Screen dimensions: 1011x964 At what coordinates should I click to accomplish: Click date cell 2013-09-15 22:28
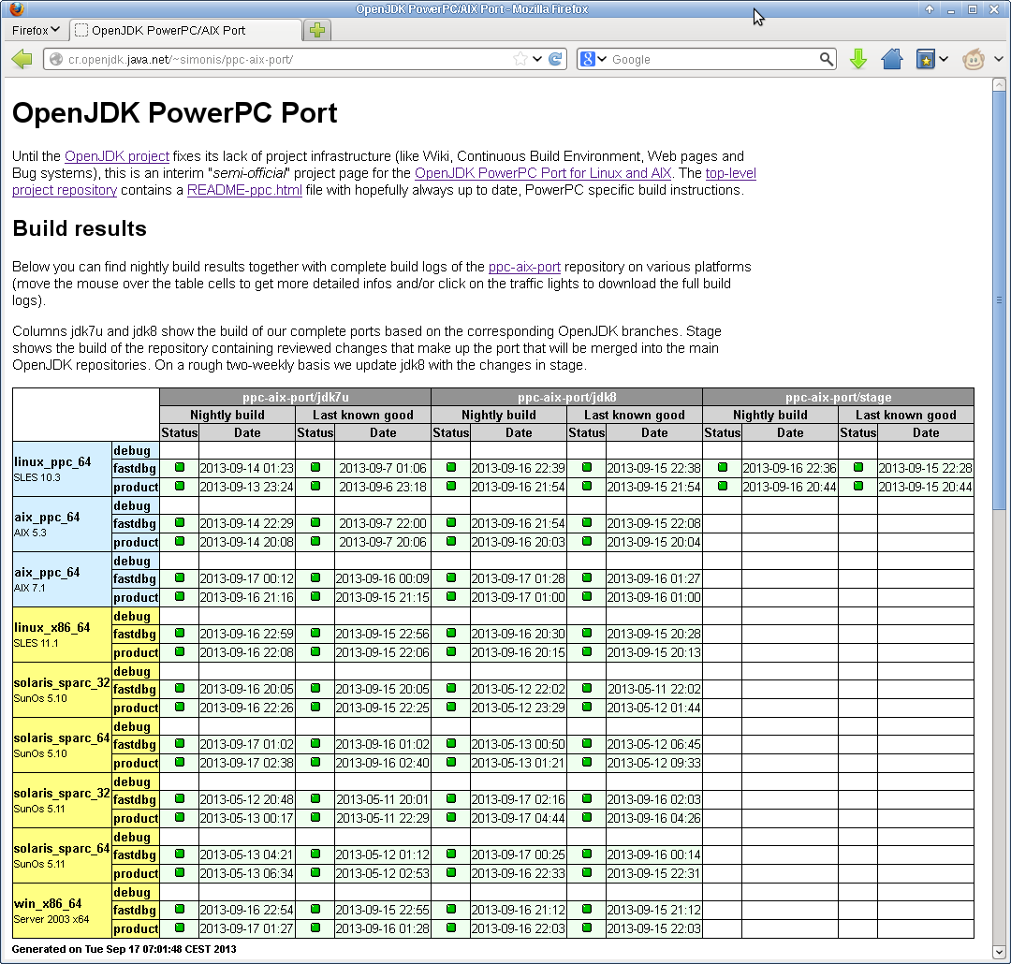pos(925,468)
